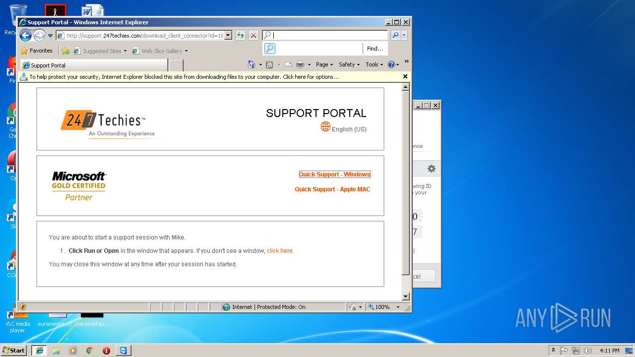Expand the command bar overflow chevron

(407, 62)
